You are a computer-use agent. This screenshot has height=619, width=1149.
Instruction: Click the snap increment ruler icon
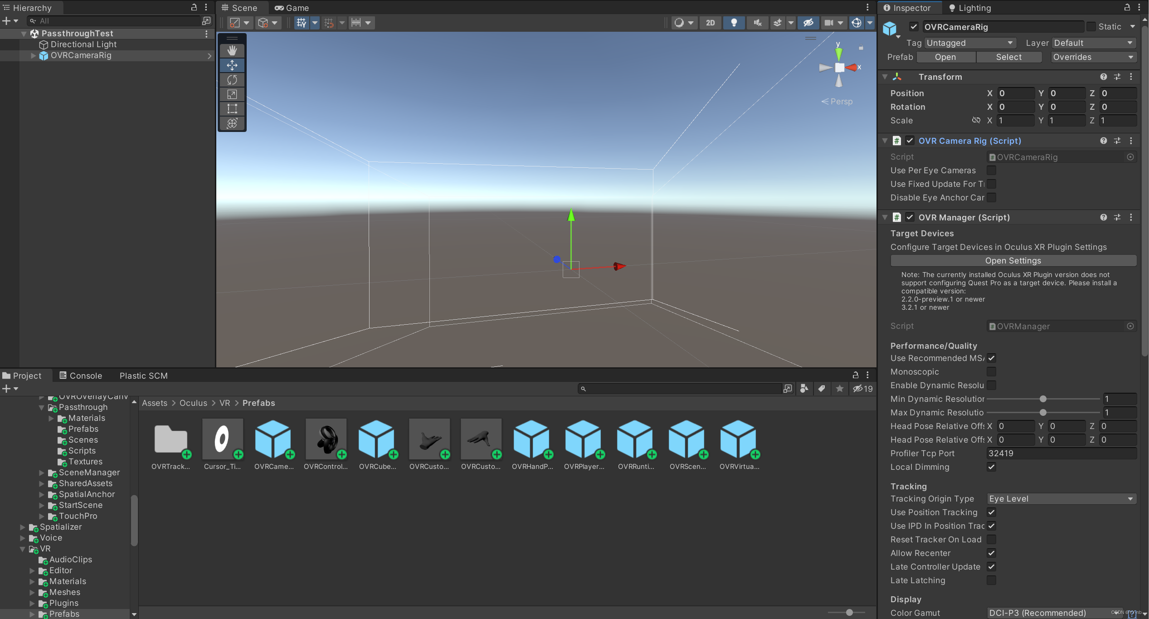[x=356, y=23]
